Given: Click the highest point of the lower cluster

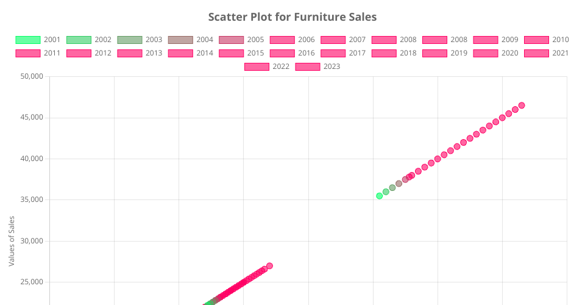Looking at the screenshot, I should pyautogui.click(x=269, y=266).
